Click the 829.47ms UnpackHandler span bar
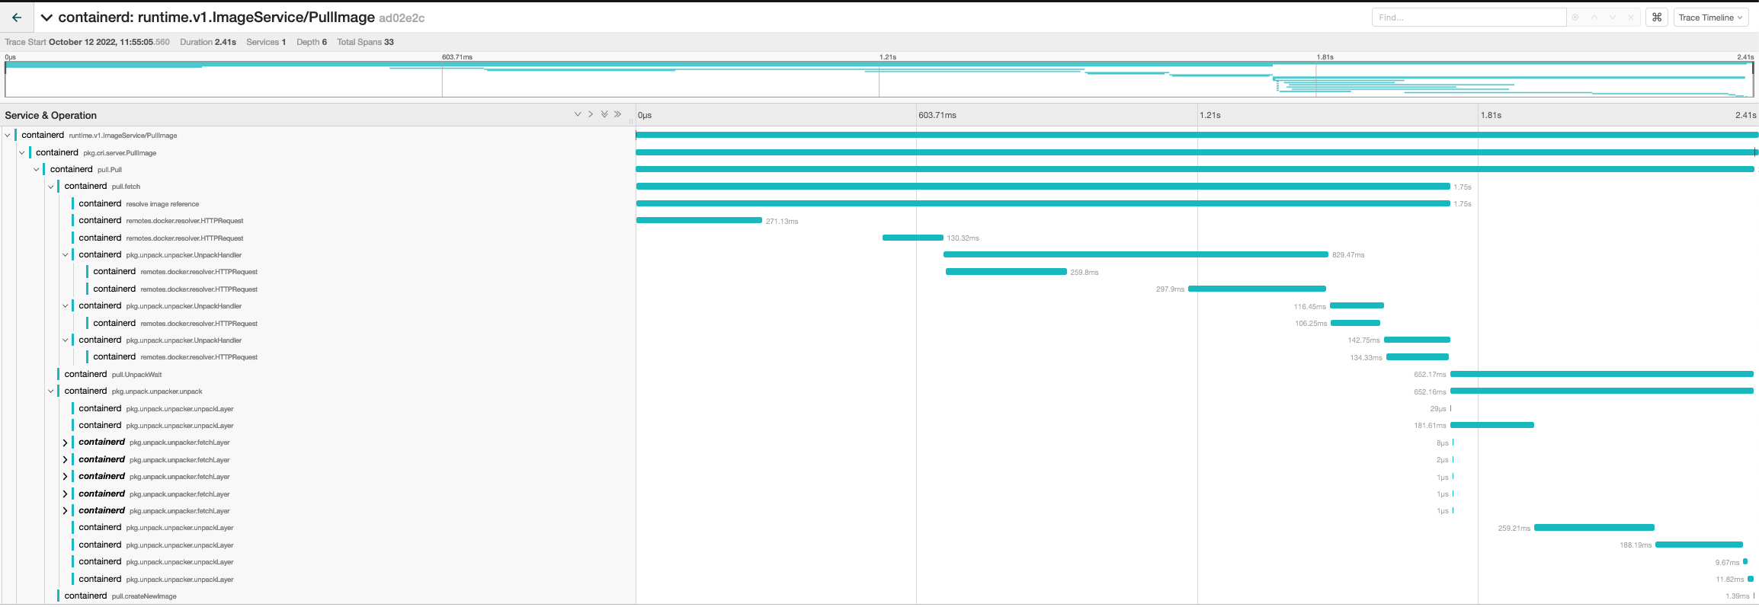Screen dimensions: 1759x607 coord(1136,254)
